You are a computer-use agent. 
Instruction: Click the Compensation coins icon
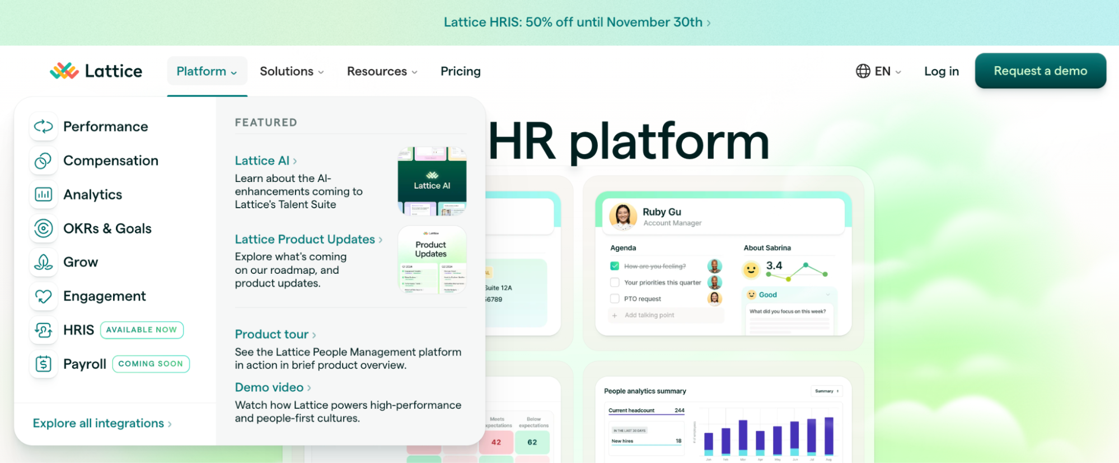coord(43,161)
